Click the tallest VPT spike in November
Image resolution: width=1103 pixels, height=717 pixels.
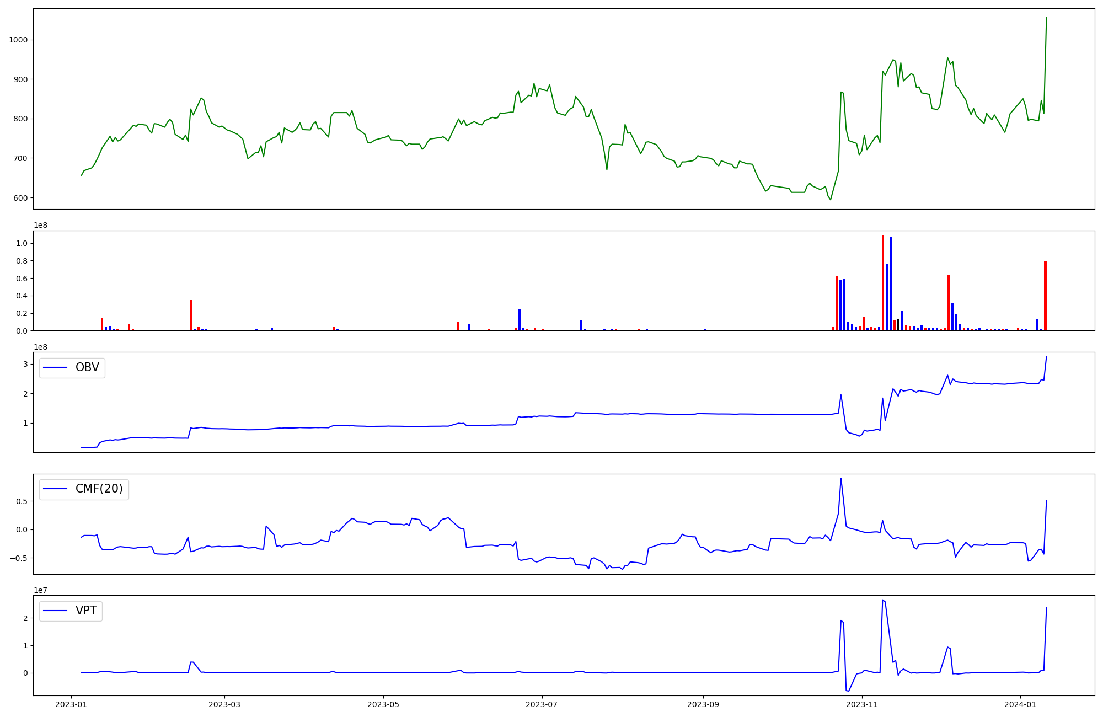coord(882,600)
